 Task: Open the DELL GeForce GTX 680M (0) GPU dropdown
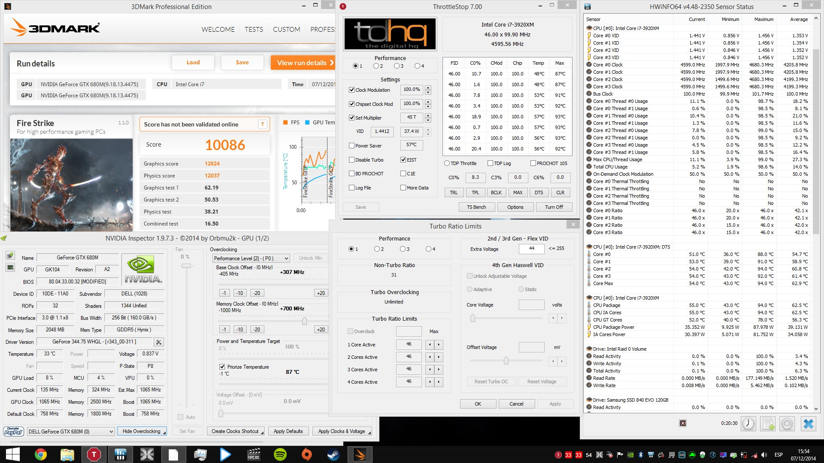coord(71,432)
